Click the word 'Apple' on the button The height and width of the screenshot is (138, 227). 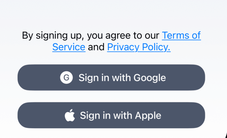(x=148, y=116)
